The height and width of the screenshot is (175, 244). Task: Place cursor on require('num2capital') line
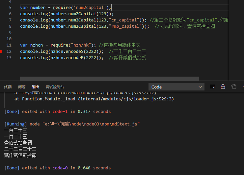(x=66, y=8)
